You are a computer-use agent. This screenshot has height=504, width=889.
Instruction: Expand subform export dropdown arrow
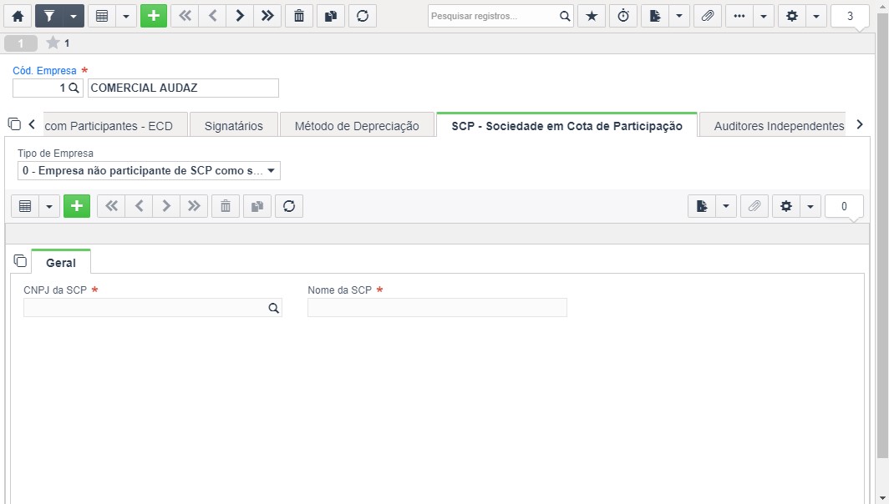tap(726, 206)
